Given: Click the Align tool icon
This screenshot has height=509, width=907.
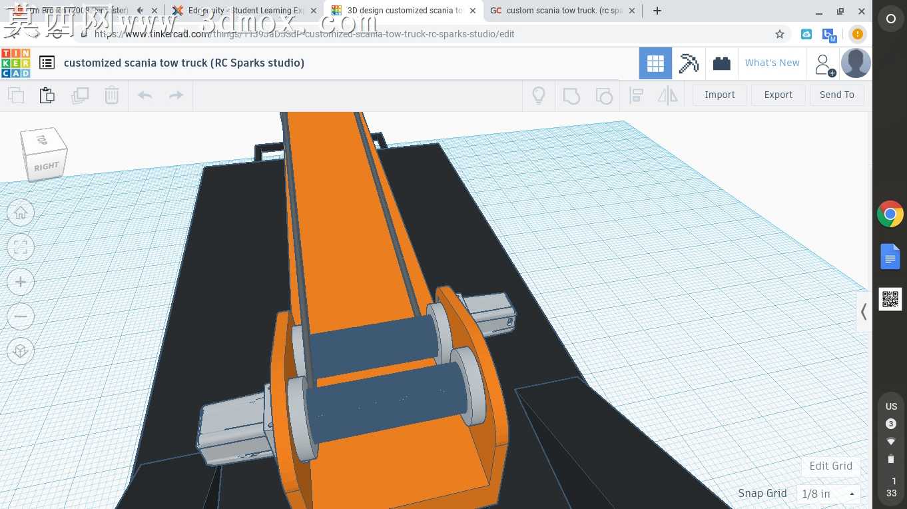Looking at the screenshot, I should [636, 95].
